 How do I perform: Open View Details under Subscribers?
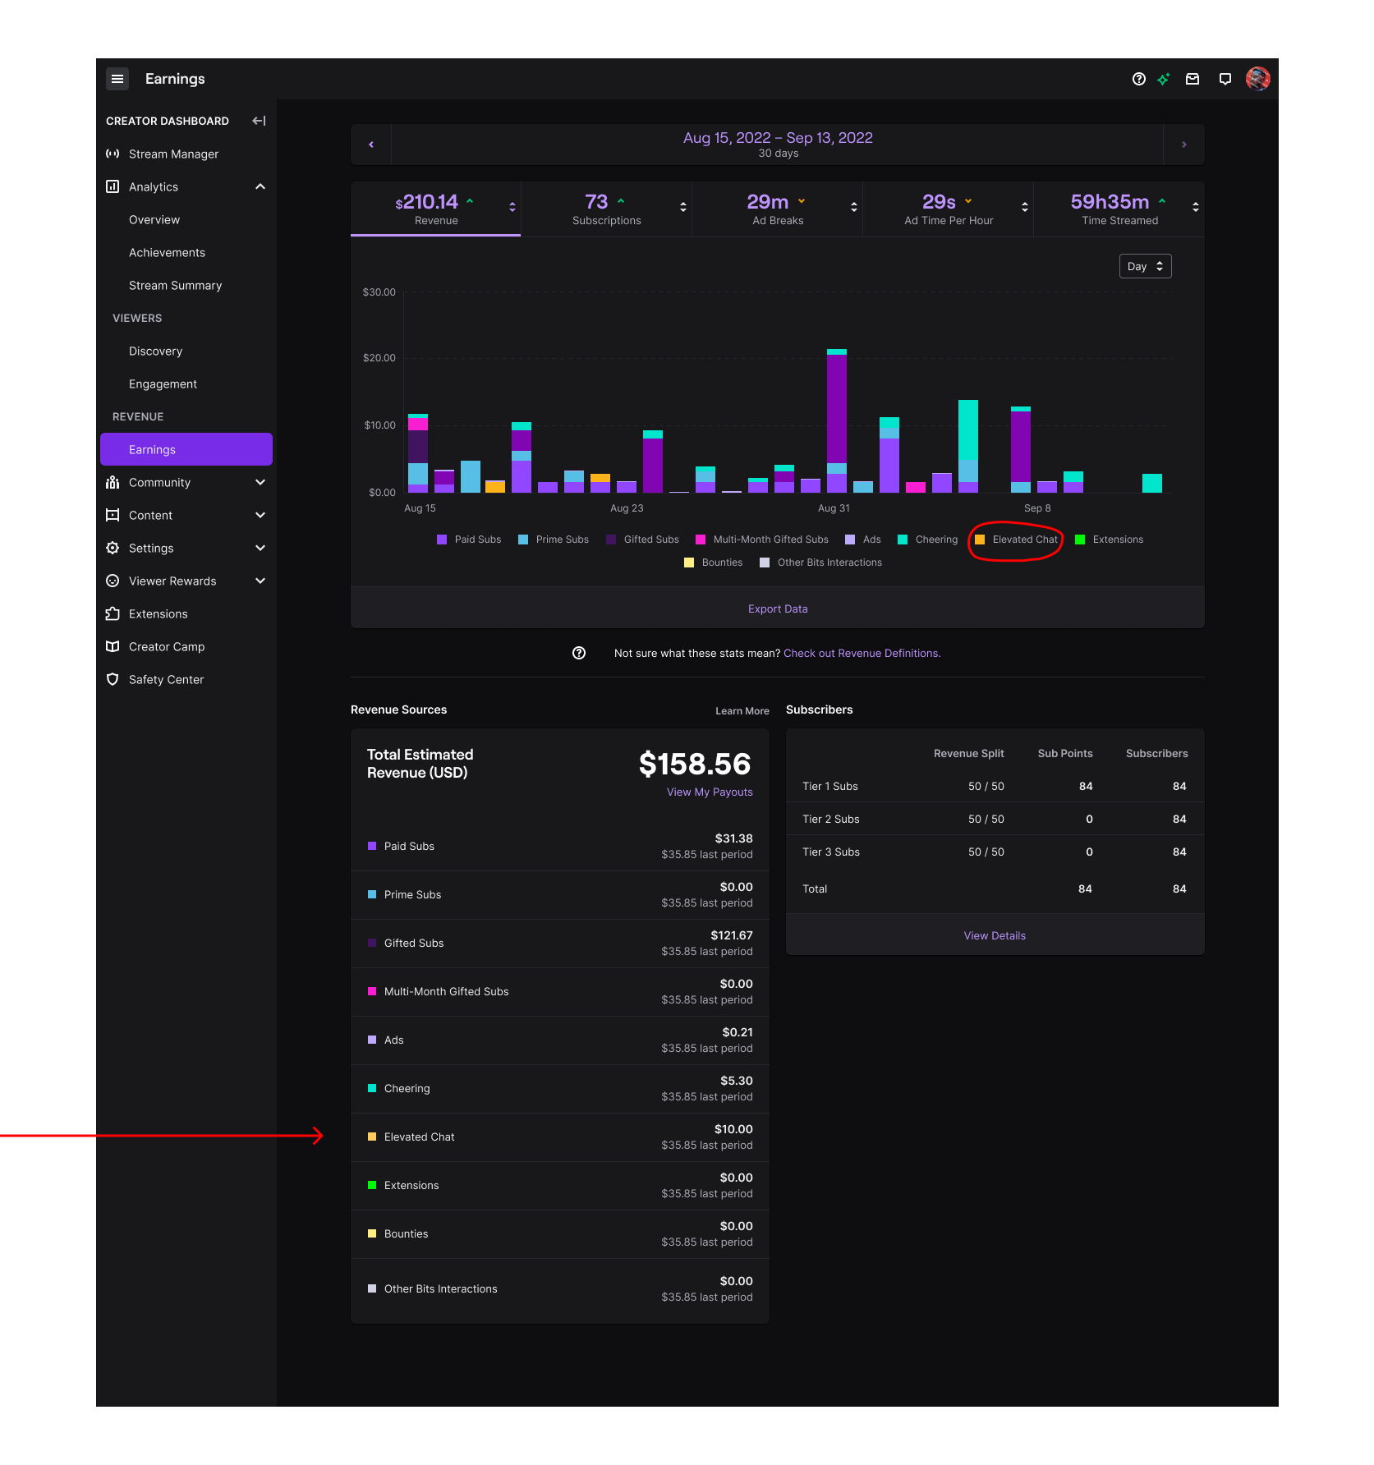click(x=995, y=935)
